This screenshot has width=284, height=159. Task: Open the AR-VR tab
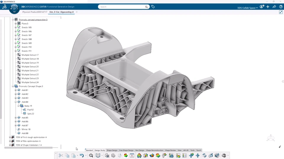186,150
